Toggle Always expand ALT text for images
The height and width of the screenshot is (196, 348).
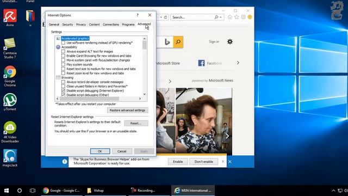pos(63,51)
